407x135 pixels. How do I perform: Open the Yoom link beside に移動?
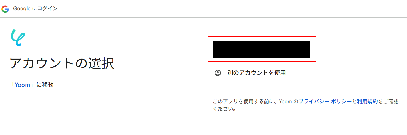click(23, 85)
